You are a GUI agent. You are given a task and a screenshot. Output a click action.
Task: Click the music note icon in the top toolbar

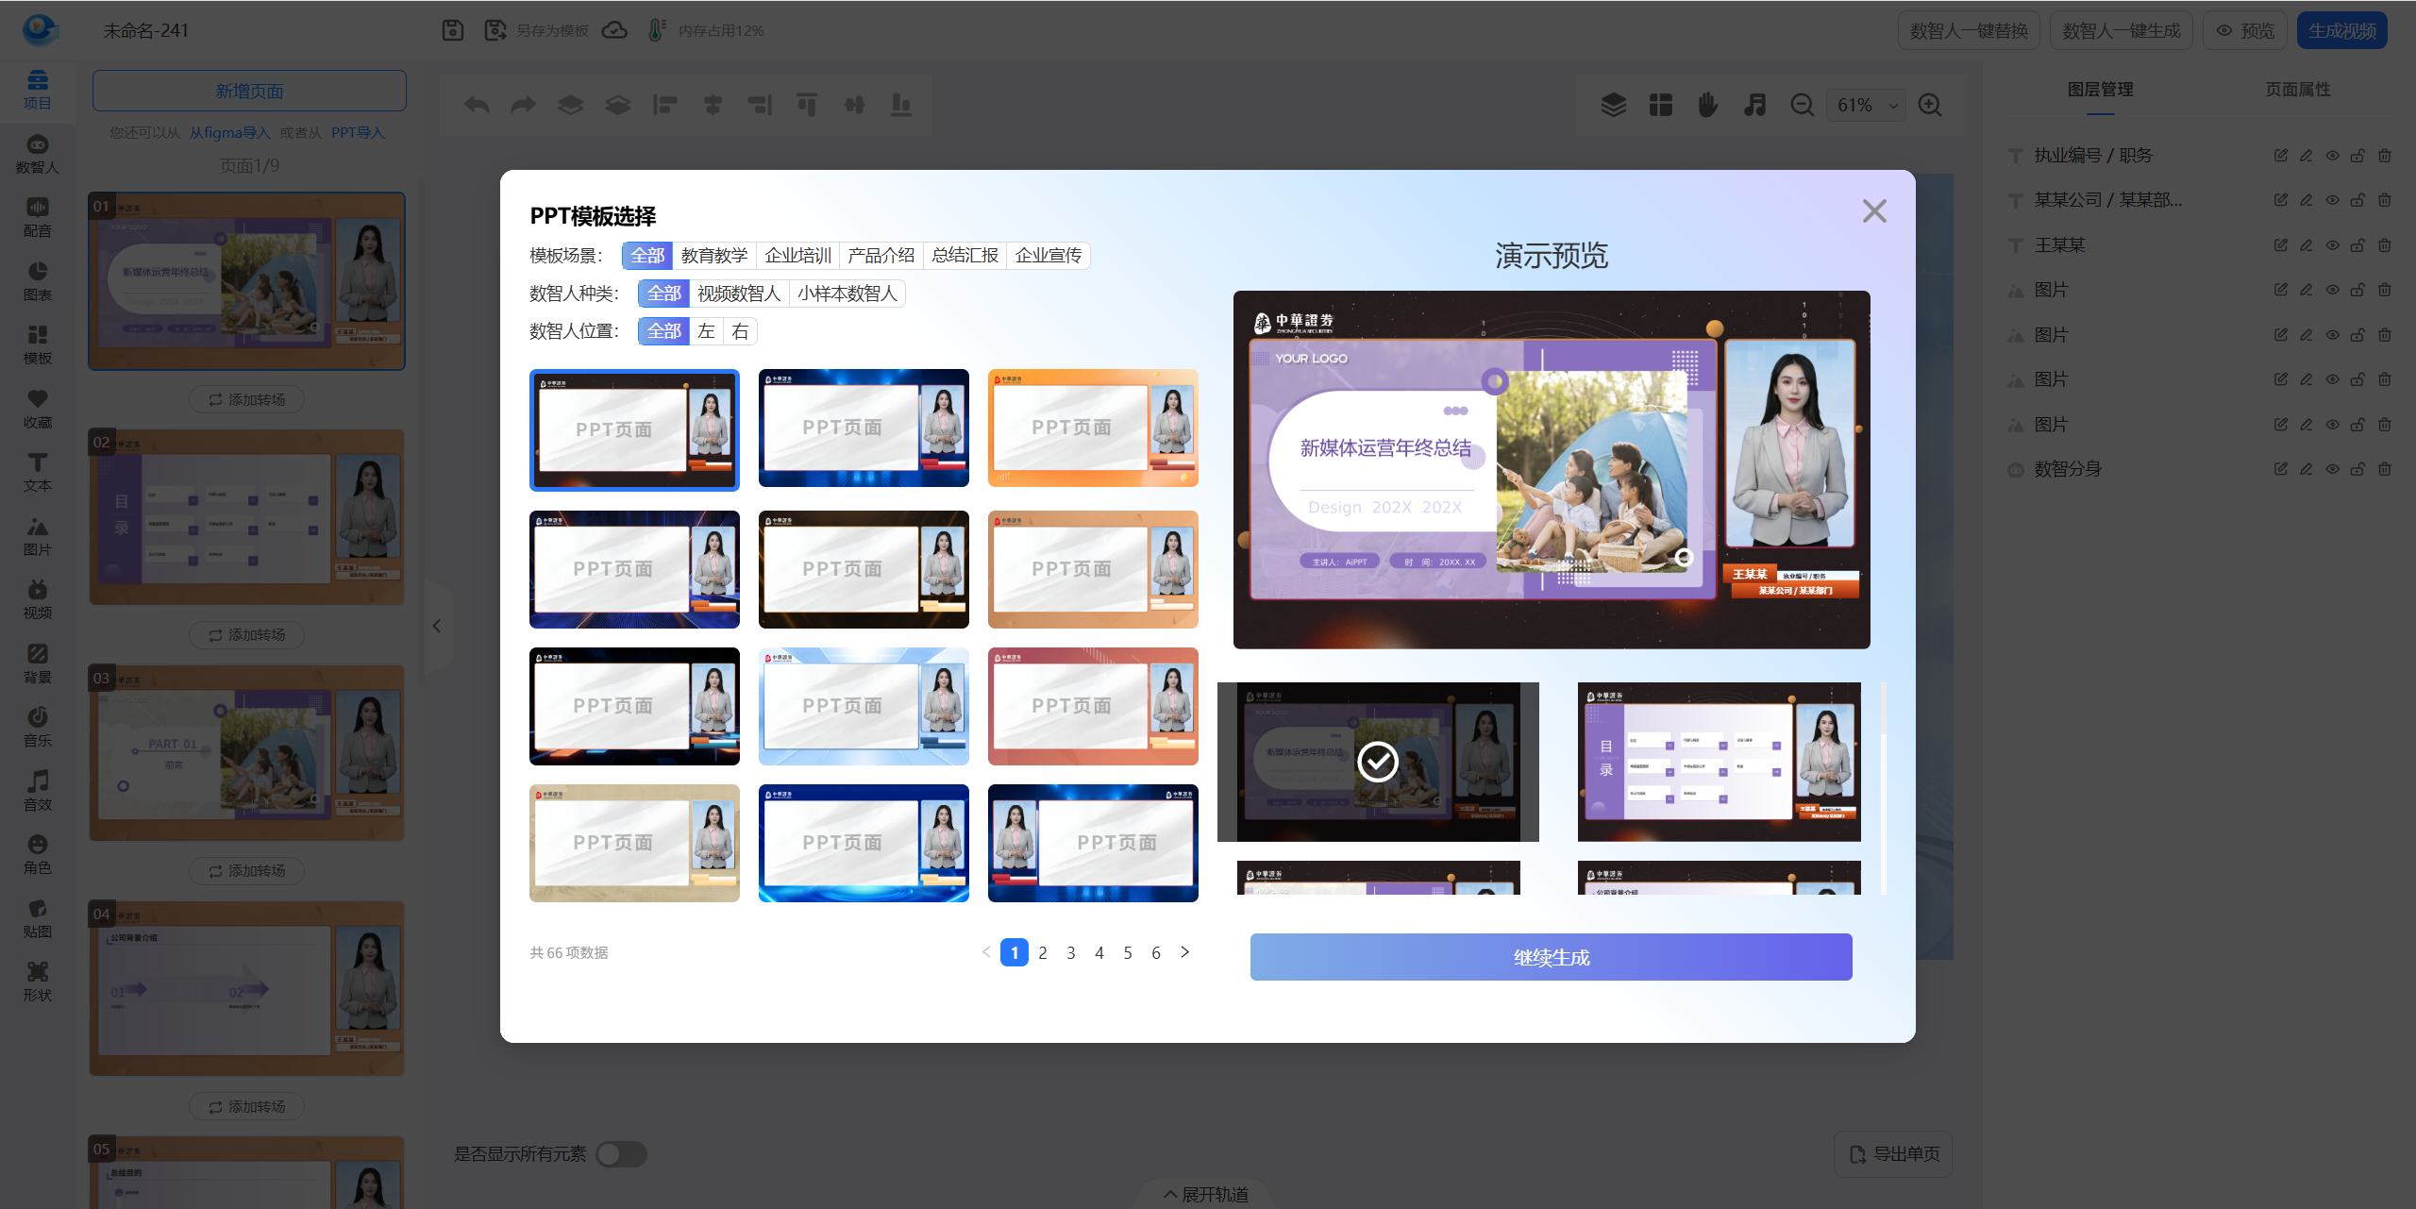[x=1754, y=105]
